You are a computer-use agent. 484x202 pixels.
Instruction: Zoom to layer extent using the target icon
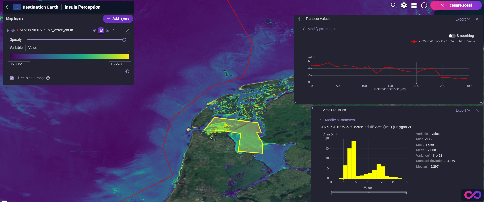(x=95, y=30)
